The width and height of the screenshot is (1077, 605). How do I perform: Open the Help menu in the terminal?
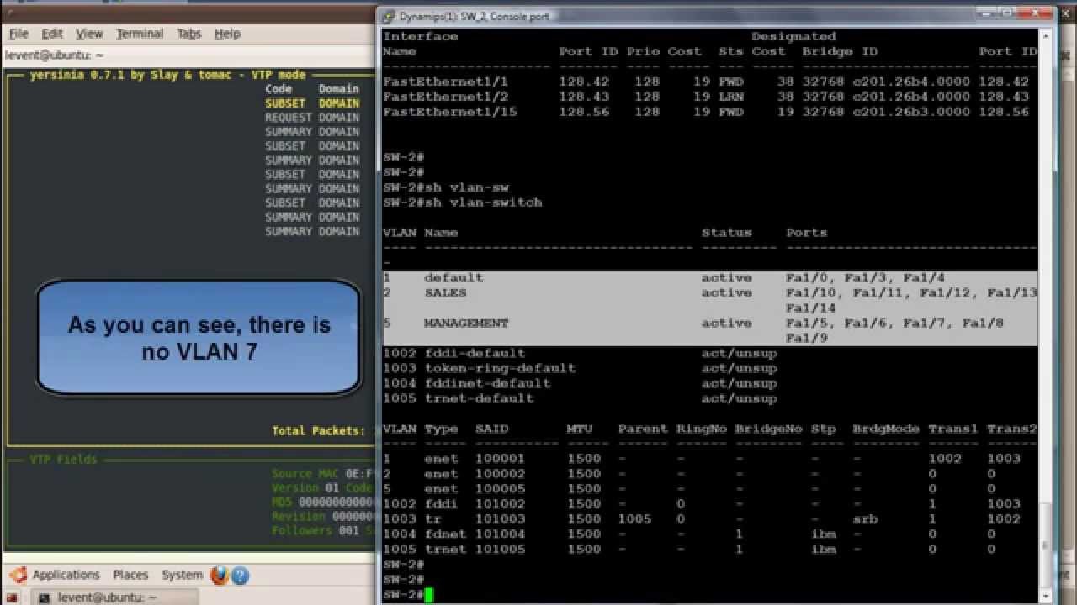[227, 34]
